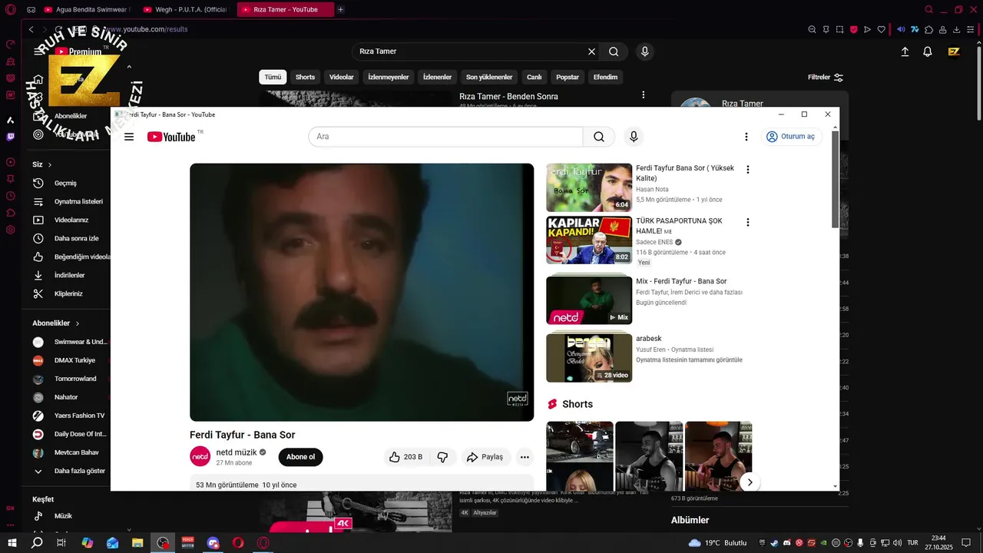Open the Steam icon in system tray

(774, 543)
